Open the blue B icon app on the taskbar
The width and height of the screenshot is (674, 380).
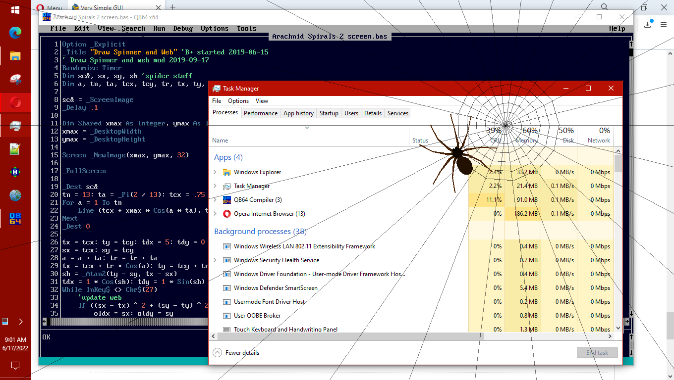coord(15,172)
